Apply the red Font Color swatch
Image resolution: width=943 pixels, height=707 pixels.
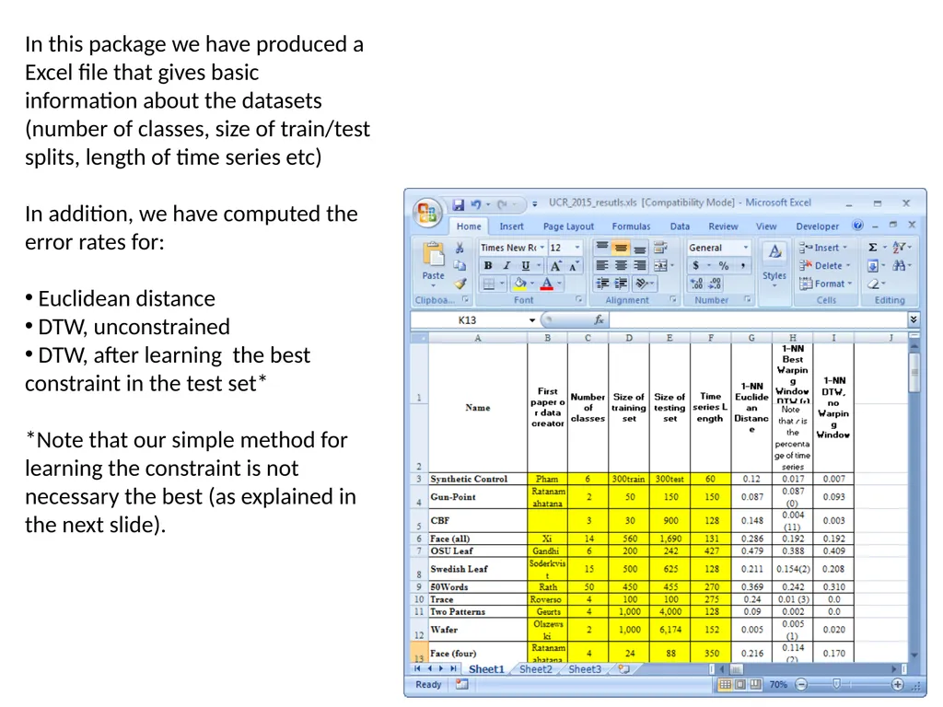point(546,284)
